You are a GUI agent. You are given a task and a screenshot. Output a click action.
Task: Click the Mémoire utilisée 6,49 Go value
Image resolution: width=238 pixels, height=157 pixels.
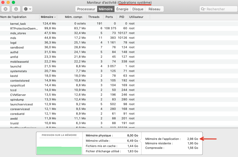pos(133,141)
